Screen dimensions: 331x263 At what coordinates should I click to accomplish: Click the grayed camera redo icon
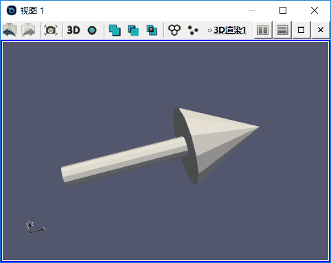click(28, 30)
